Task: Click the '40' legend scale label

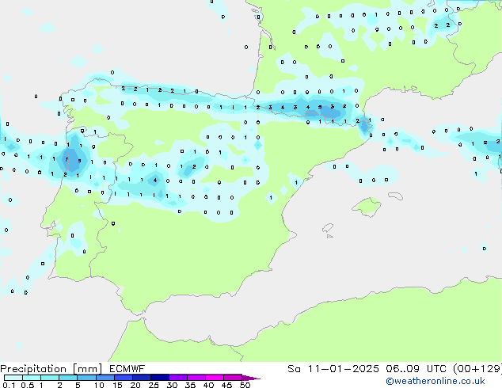Action: pos(208,385)
